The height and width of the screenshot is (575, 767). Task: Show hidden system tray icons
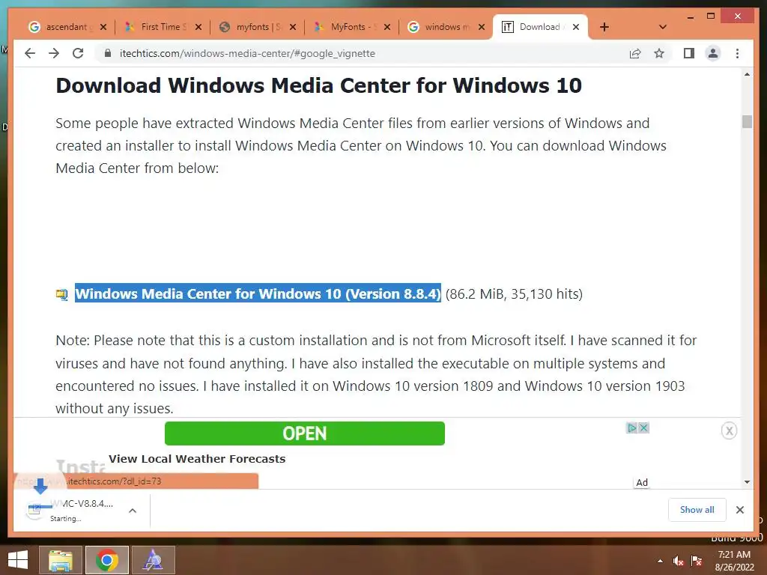(661, 561)
